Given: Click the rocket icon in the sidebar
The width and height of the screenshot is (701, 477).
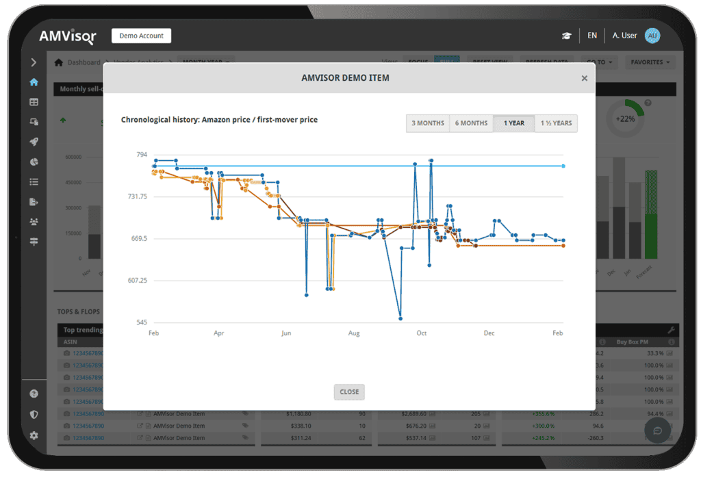Looking at the screenshot, I should [x=34, y=142].
